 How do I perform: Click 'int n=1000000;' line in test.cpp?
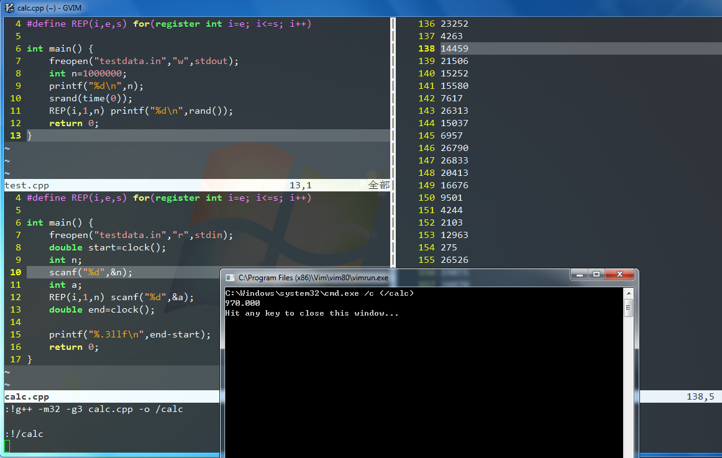pos(88,73)
